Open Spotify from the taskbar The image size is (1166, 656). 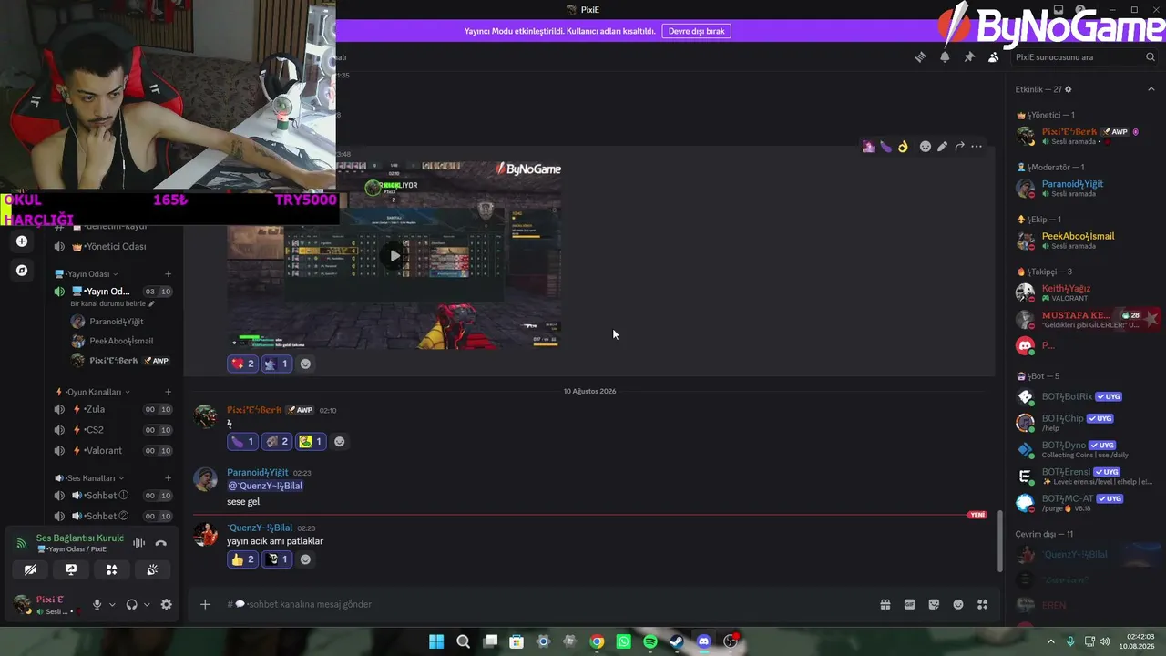650,641
